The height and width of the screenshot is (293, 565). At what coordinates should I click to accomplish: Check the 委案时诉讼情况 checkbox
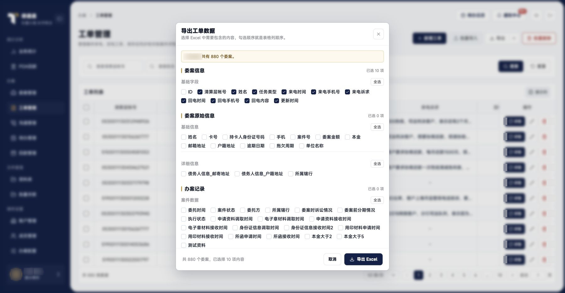pyautogui.click(x=297, y=210)
